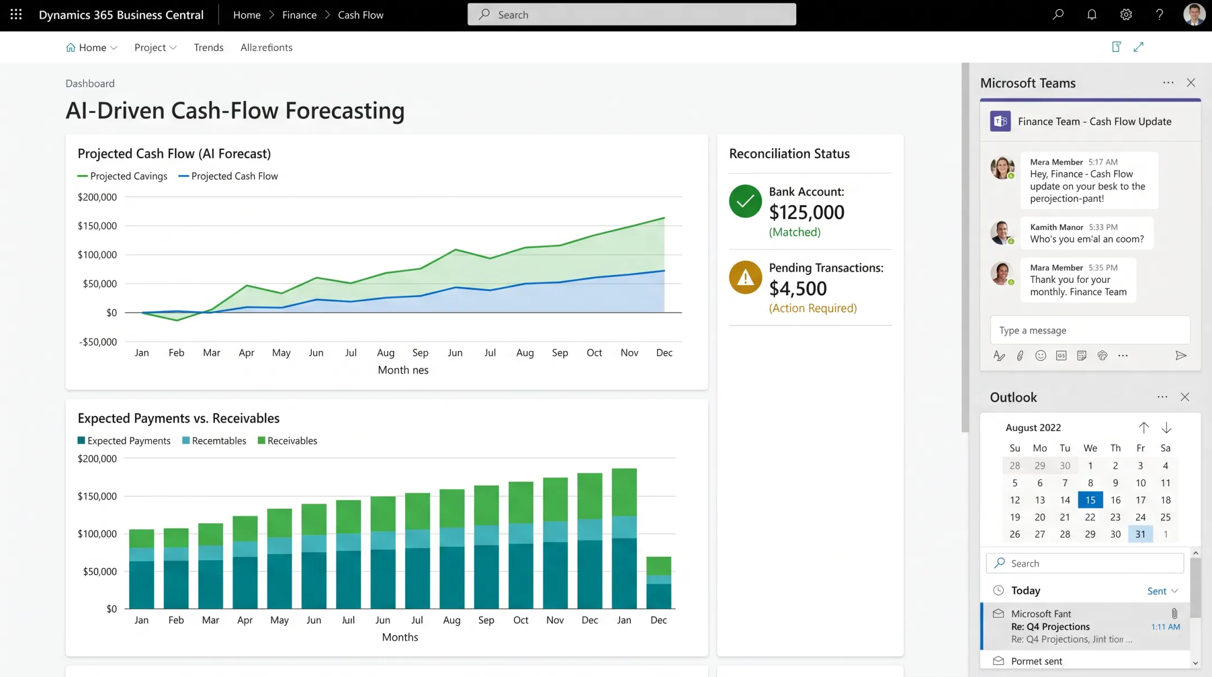Expand the Project dropdown menu
The width and height of the screenshot is (1212, 677).
point(155,47)
